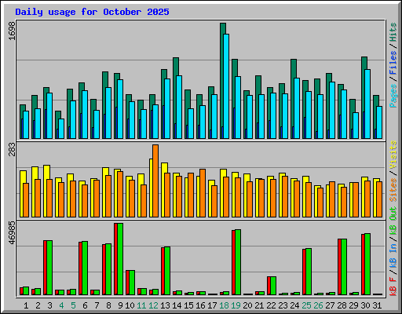
Task: Click the green kB Out bar for day 3
Action: click(x=49, y=268)
